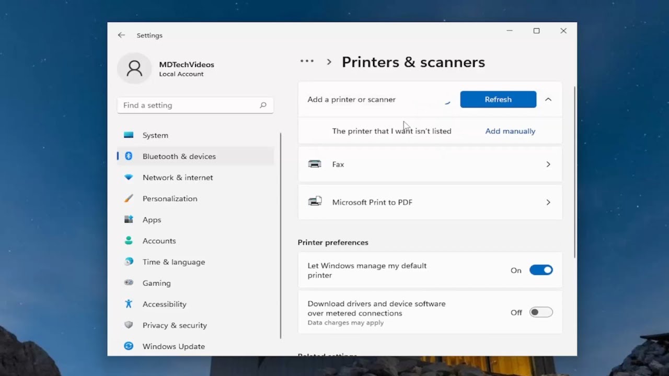
Task: Click the Microsoft Print to PDF icon
Action: [x=315, y=202]
